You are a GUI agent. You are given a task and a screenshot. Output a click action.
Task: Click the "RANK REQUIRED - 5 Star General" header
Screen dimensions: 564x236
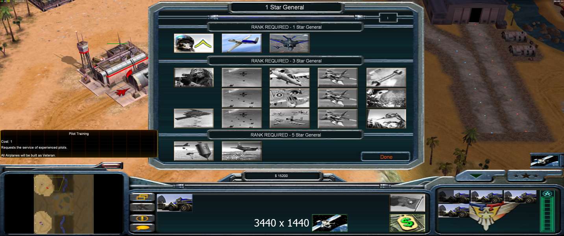pos(286,135)
